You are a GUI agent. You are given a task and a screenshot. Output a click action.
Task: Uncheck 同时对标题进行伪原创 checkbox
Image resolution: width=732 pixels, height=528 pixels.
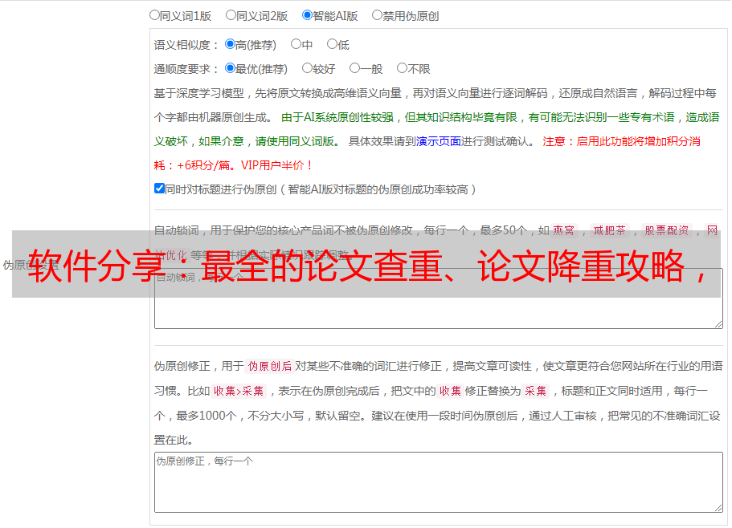[159, 189]
